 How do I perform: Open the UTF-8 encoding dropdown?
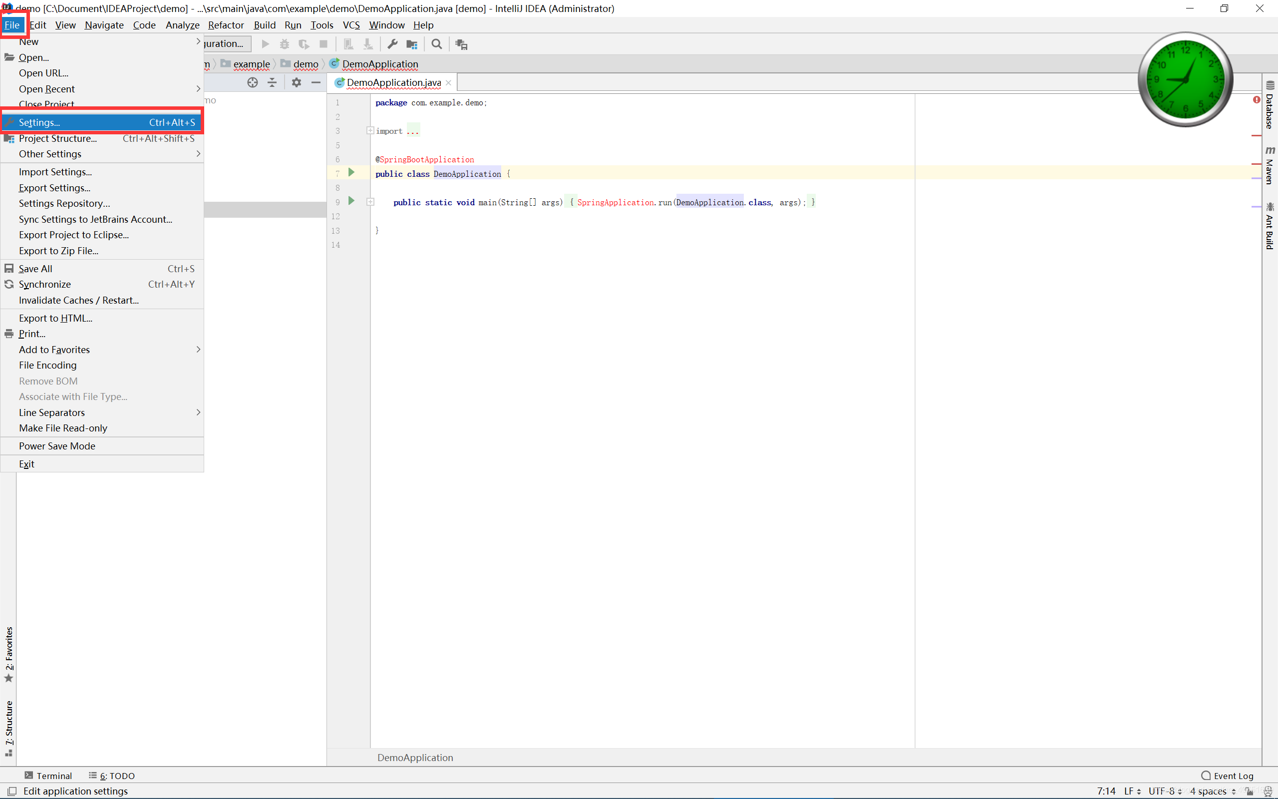point(1165,791)
